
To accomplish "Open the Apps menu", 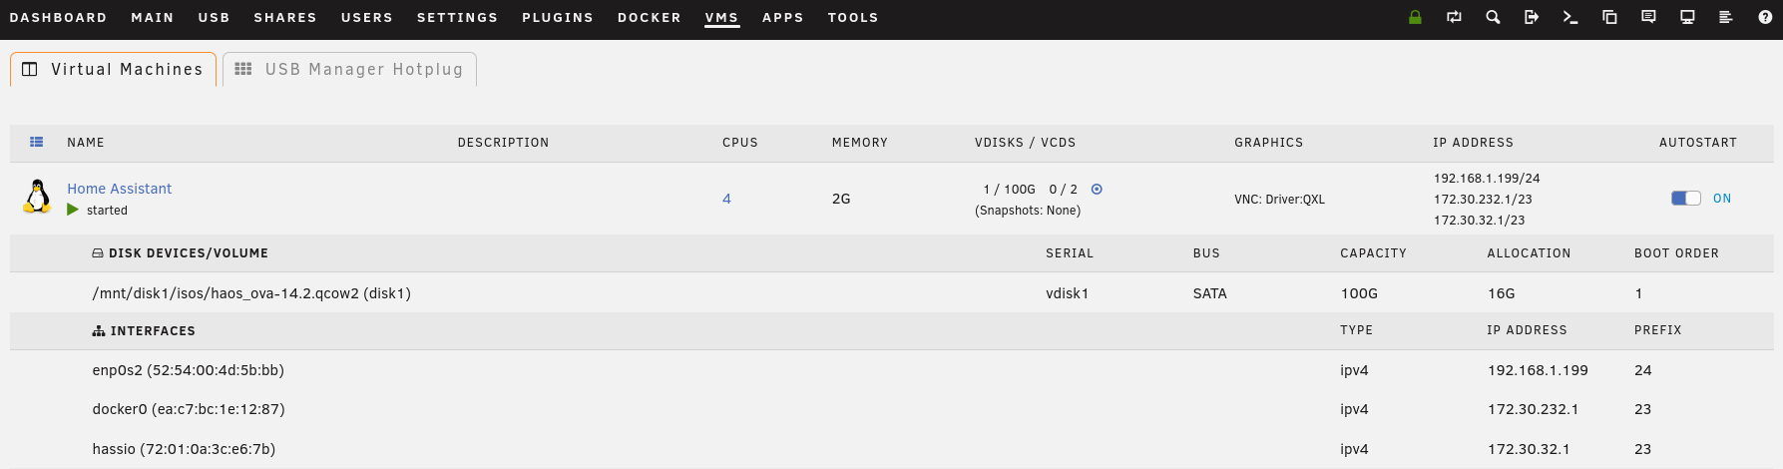I will pos(783,18).
